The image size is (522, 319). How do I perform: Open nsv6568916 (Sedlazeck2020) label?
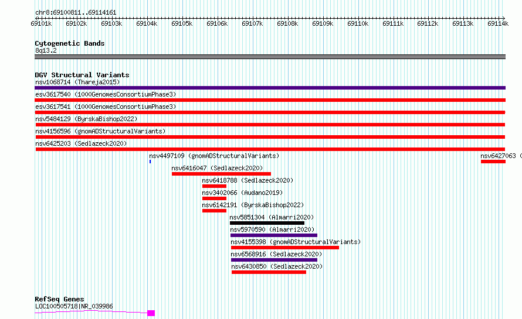(276, 254)
